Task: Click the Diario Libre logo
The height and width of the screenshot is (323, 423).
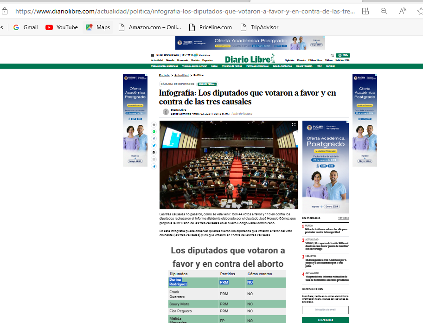Action: pyautogui.click(x=250, y=58)
